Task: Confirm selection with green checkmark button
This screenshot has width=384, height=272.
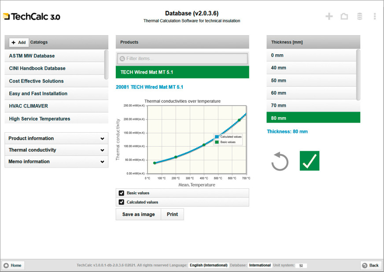Action: [x=309, y=160]
